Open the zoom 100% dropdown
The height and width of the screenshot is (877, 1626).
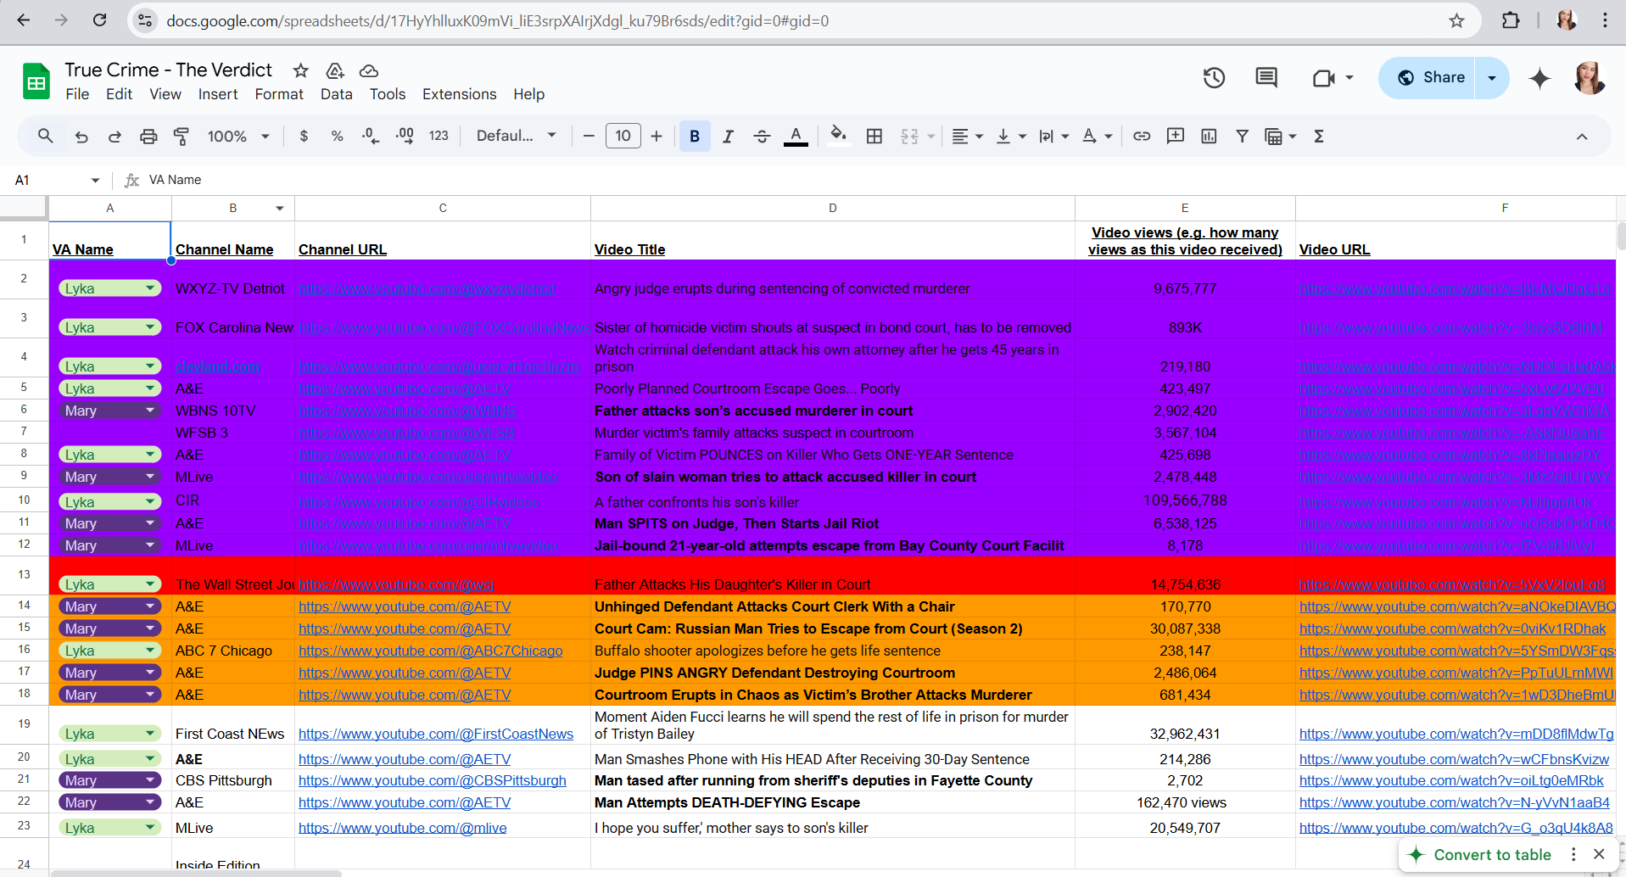238,136
